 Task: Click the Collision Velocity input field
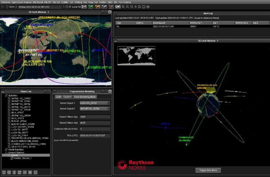click(x=95, y=129)
